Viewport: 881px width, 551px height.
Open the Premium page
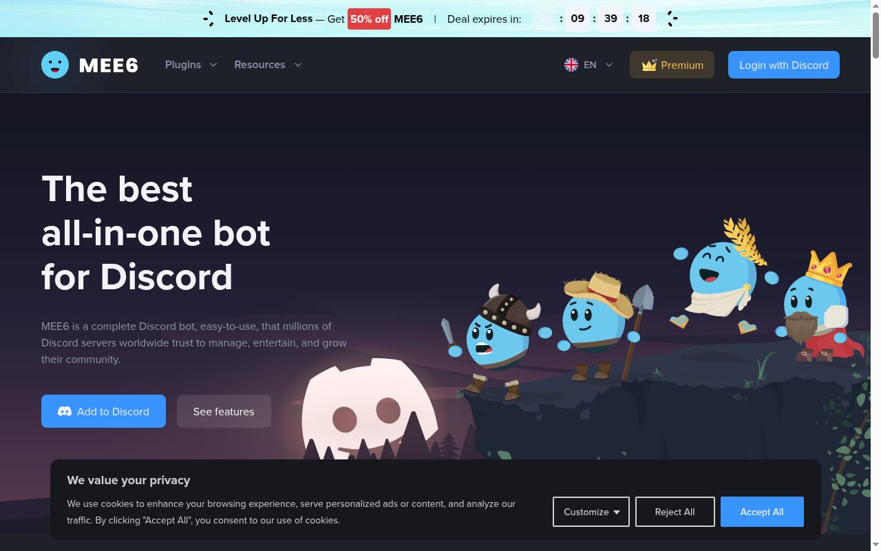tap(672, 65)
